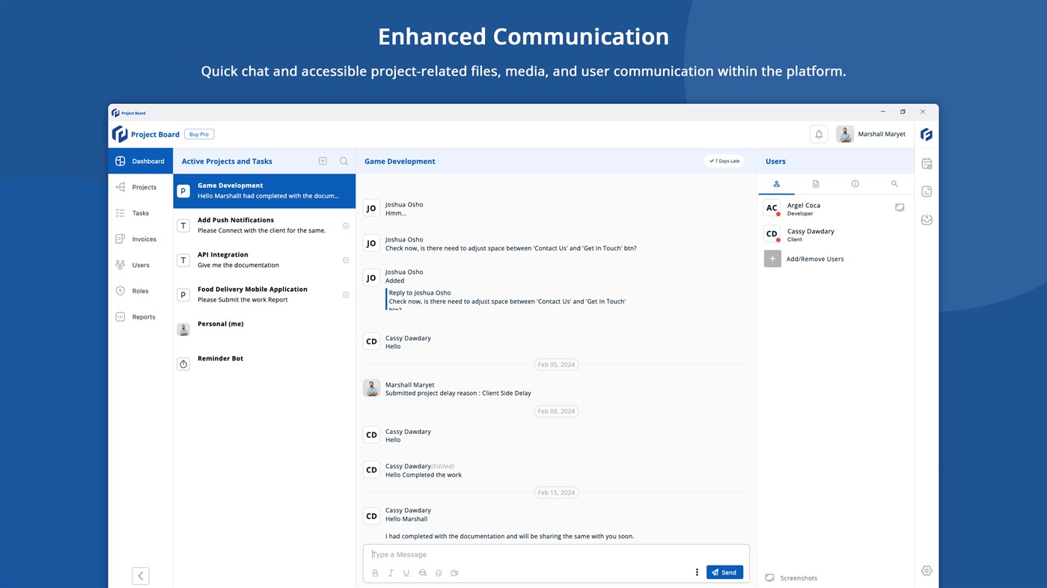Screen dimensions: 1047x588
Task: Start a video message with the video icon
Action: click(454, 572)
